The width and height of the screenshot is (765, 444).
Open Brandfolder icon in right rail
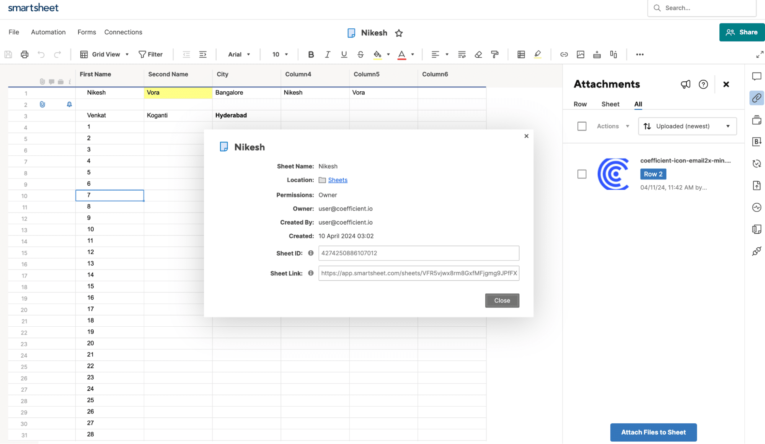point(757,142)
